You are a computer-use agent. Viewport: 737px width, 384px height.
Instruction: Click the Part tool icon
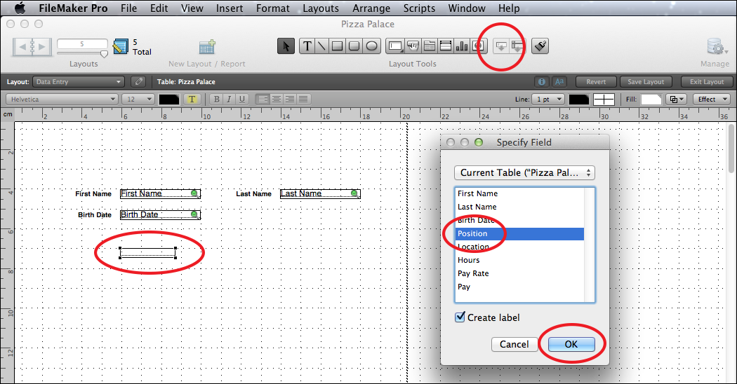517,46
